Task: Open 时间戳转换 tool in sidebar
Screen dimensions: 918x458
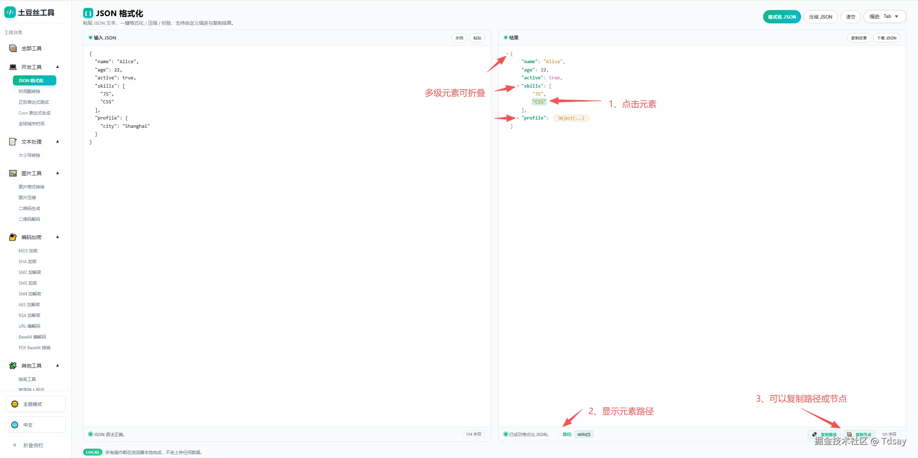Action: pos(29,92)
